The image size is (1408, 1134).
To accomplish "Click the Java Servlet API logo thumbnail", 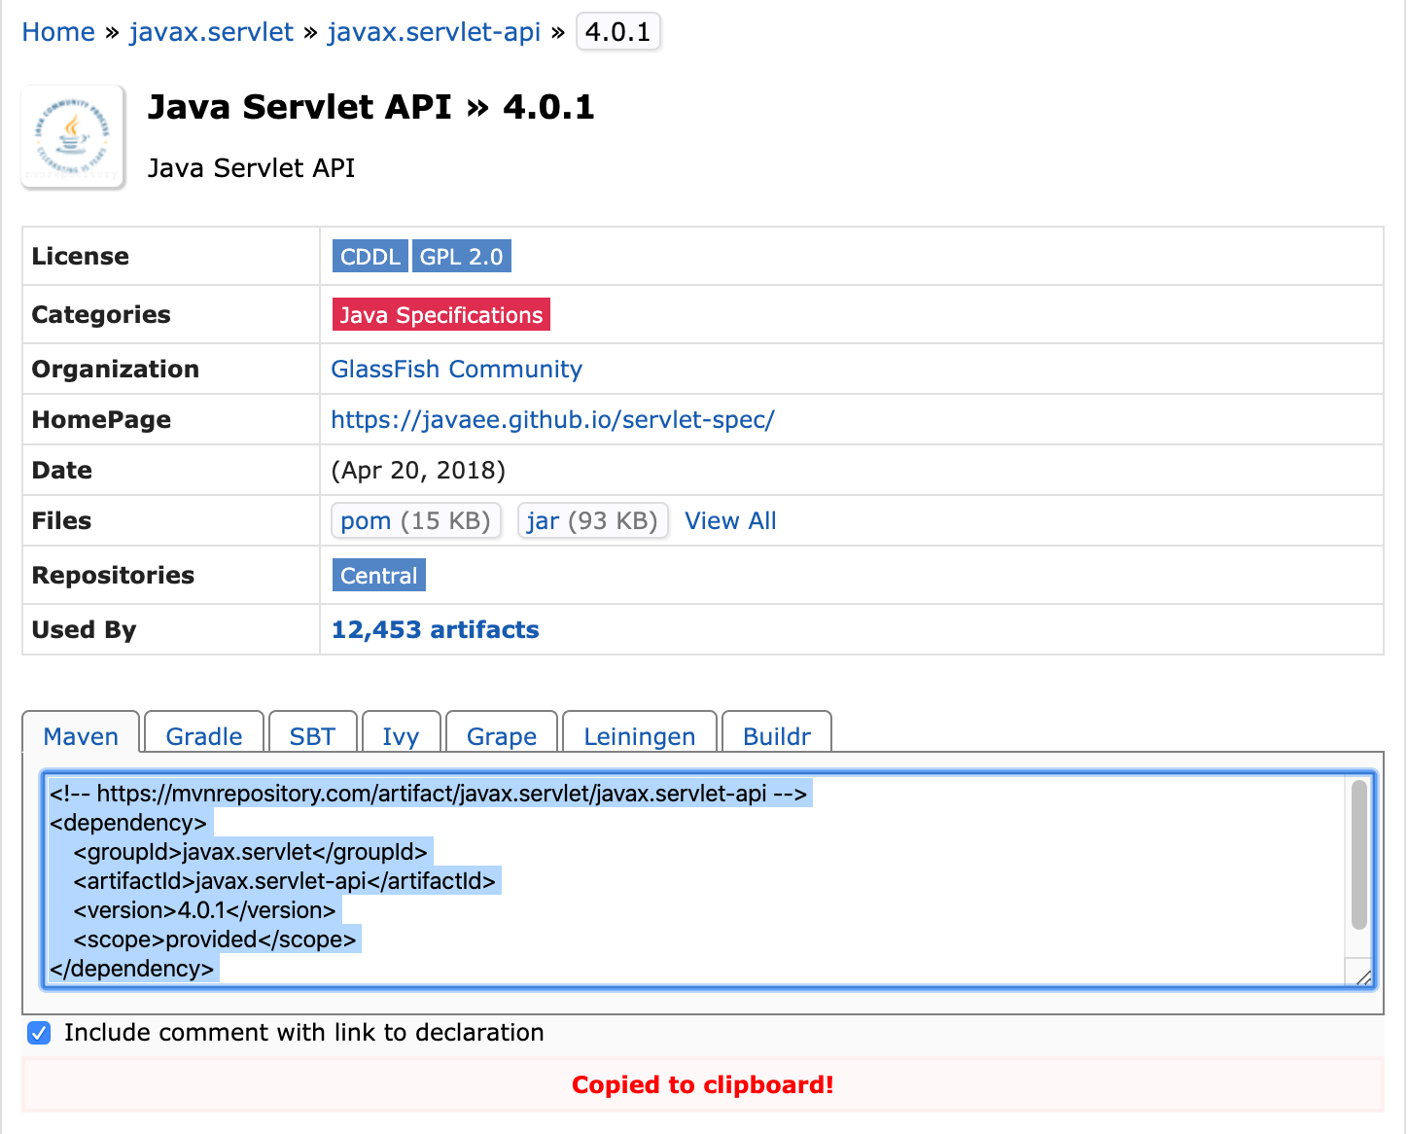I will click(x=73, y=136).
